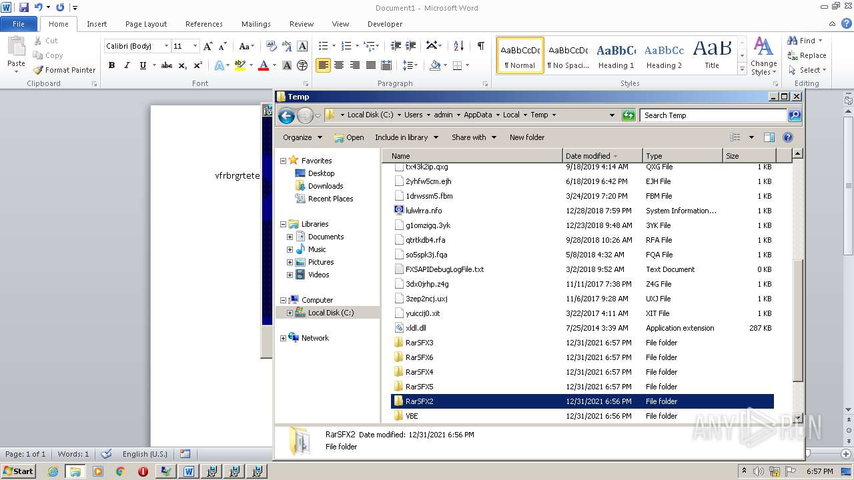The height and width of the screenshot is (480, 854).
Task: Click the Font Color red swatch button
Action: 263,65
